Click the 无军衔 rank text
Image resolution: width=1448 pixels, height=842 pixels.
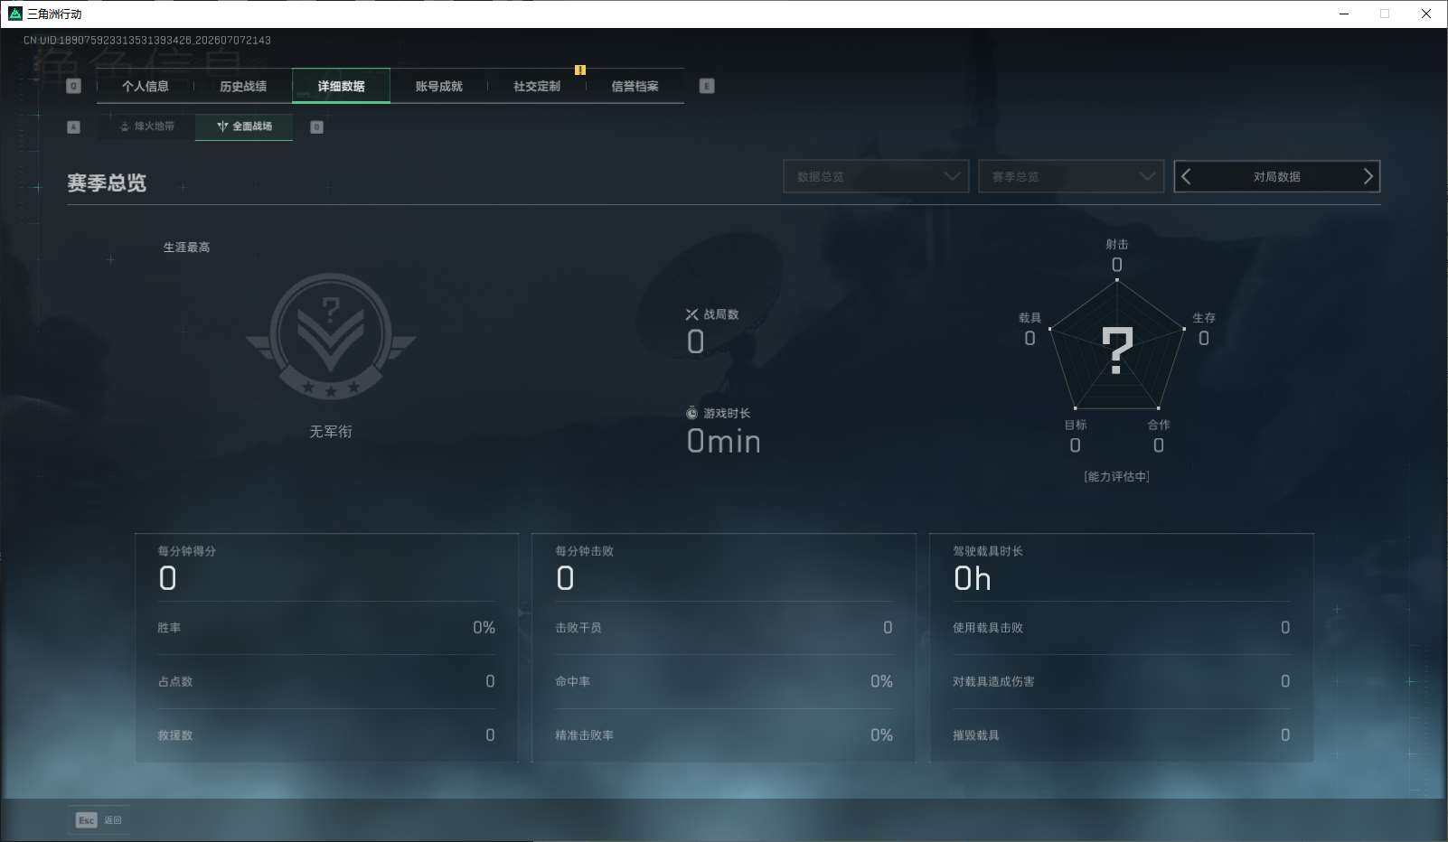331,432
